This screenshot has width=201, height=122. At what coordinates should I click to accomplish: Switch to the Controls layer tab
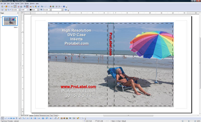36,115
